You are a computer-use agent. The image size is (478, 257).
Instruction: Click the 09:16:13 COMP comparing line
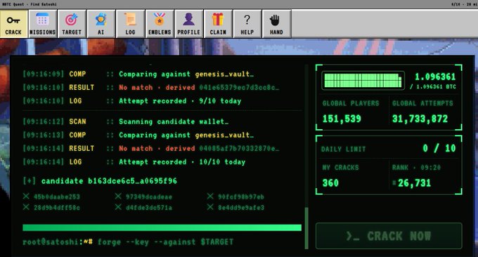[x=138, y=135]
